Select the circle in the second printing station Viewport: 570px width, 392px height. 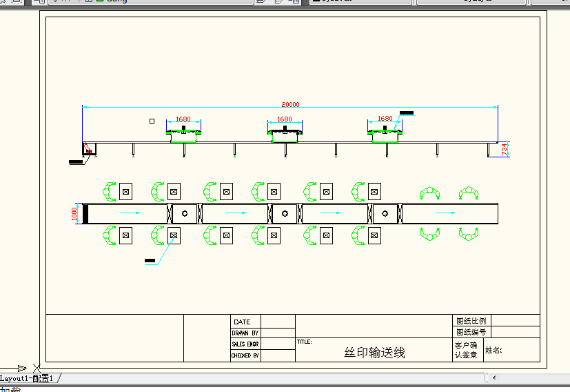[285, 214]
